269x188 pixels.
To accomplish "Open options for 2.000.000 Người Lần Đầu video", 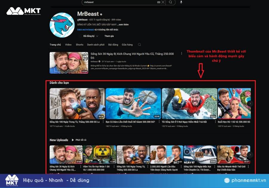I will (181, 167).
